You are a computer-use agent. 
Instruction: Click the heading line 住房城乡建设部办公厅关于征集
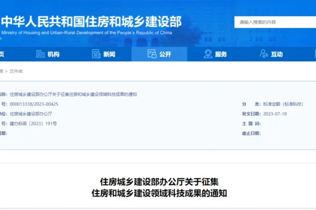tap(159, 182)
